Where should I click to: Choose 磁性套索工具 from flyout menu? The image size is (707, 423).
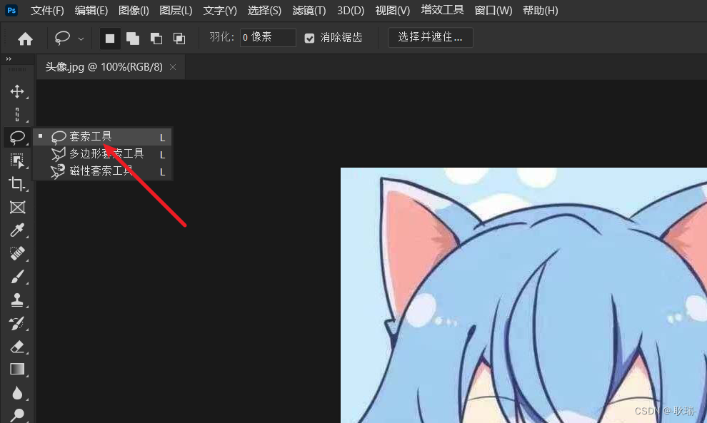coord(102,171)
